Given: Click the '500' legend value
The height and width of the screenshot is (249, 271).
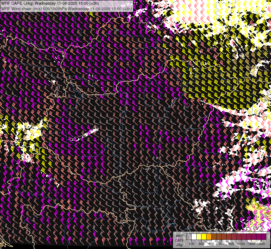Looking at the screenshot, I should point(211,244).
